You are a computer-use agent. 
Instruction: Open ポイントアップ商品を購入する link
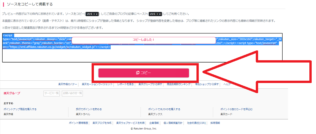click(20, 109)
